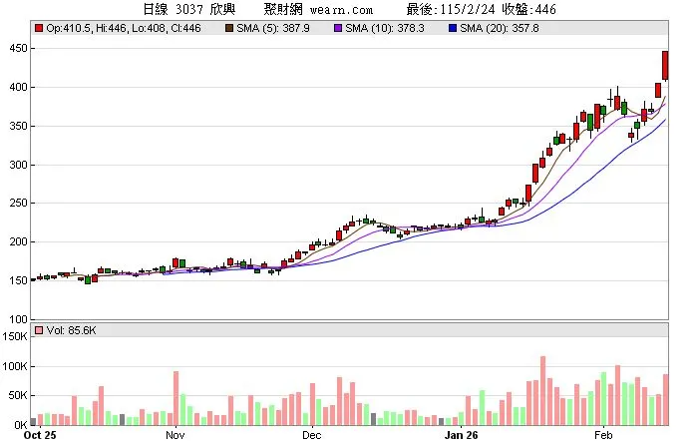Click the 300 price axis label
The image size is (698, 446).
coord(18,165)
